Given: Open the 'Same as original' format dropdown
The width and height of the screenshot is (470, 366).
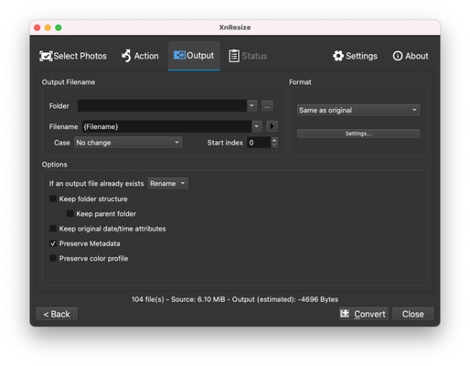Looking at the screenshot, I should (358, 110).
